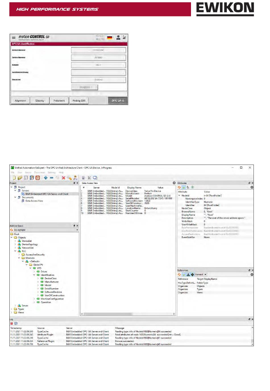Screen dimensions: 270x391
Task: Collapse the NodeId attribute row
Action: click(x=179, y=195)
